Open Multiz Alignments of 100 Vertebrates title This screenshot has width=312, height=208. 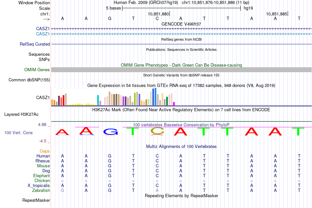[x=181, y=147]
